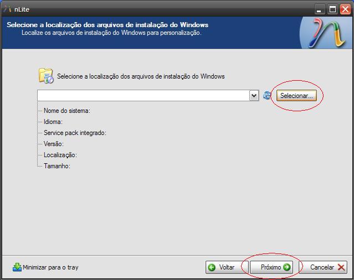
Task: Click inside the Windows location path field
Action: click(143, 96)
